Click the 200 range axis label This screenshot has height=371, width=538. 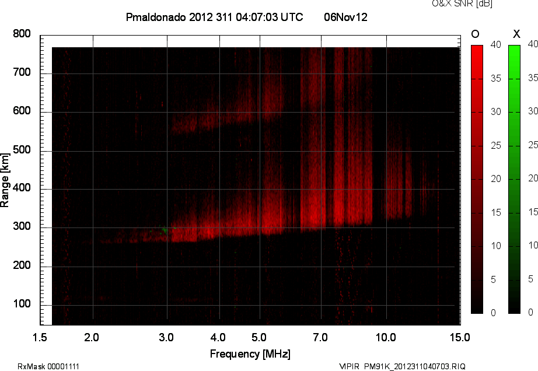click(x=22, y=265)
